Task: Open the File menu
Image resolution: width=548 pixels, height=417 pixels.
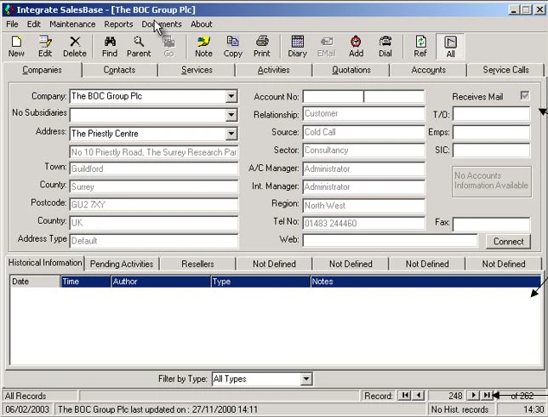Action: pos(12,24)
